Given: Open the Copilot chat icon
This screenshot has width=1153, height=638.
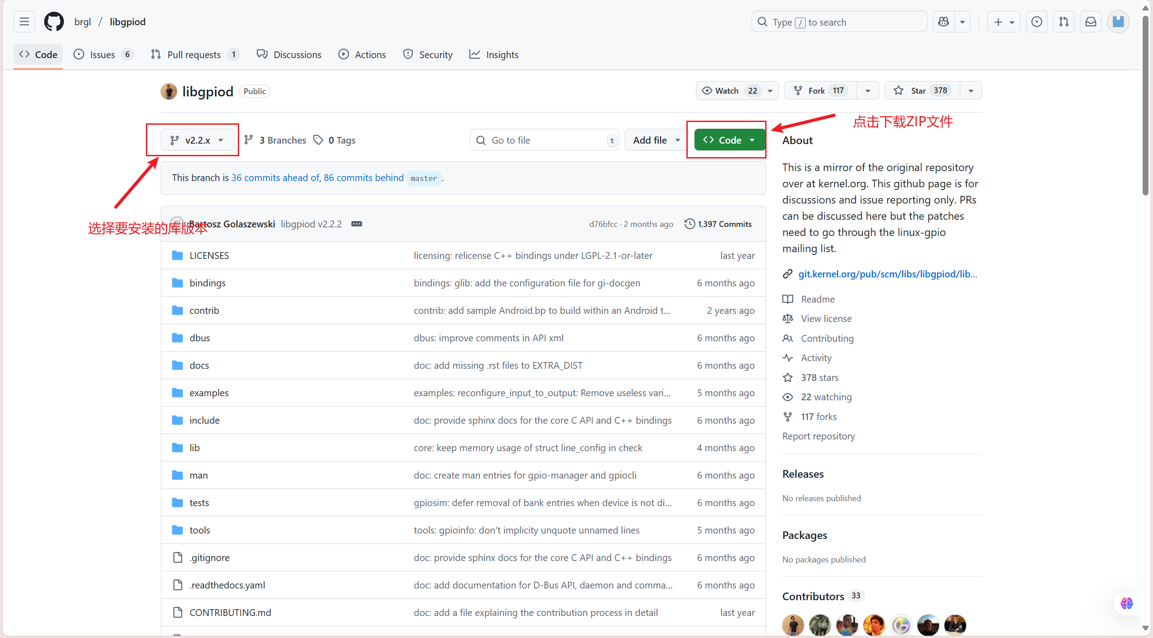Looking at the screenshot, I should (x=944, y=22).
